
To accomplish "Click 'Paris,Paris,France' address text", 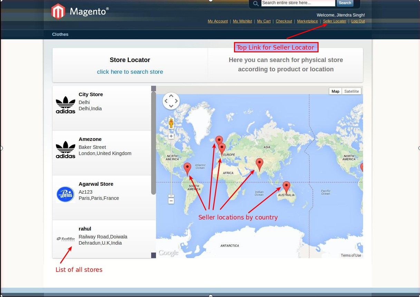I will coord(99,198).
